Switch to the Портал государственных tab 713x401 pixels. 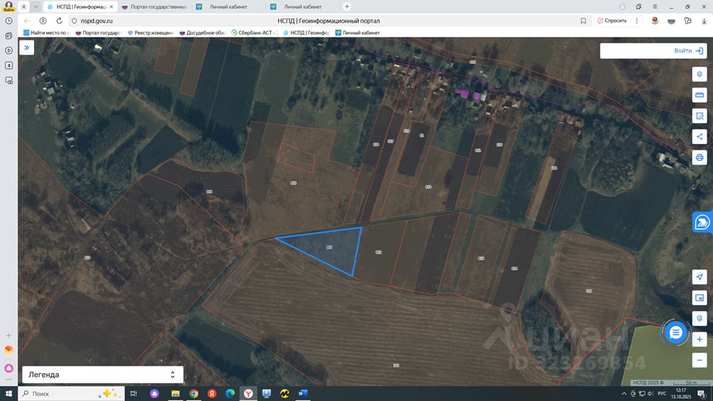pos(155,7)
